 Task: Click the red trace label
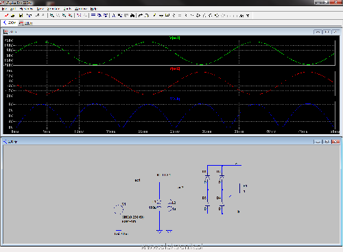pos(175,68)
